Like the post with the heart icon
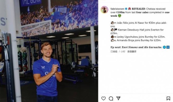The width and height of the screenshot is (173, 102). [104, 99]
